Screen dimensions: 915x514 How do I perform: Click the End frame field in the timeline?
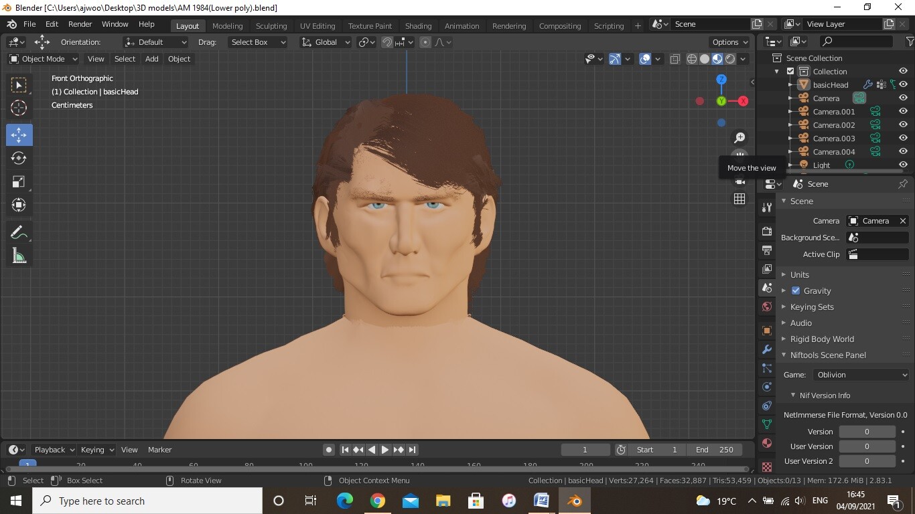click(x=714, y=450)
